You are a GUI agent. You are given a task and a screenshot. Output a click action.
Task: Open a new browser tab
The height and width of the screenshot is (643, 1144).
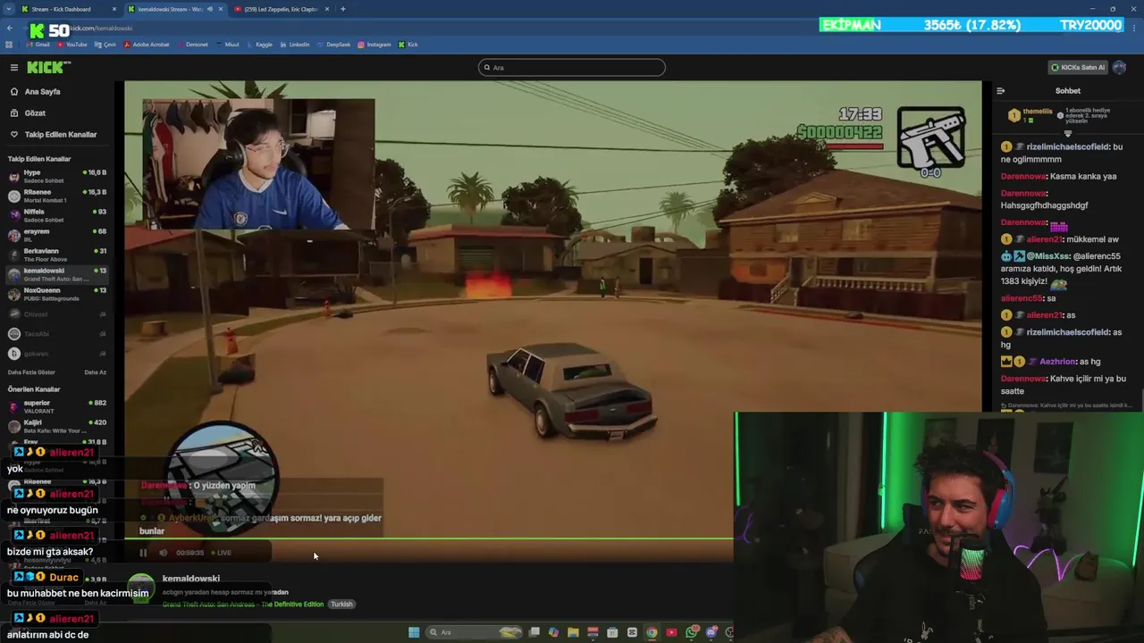[343, 9]
